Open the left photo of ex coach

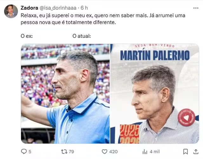65,94
